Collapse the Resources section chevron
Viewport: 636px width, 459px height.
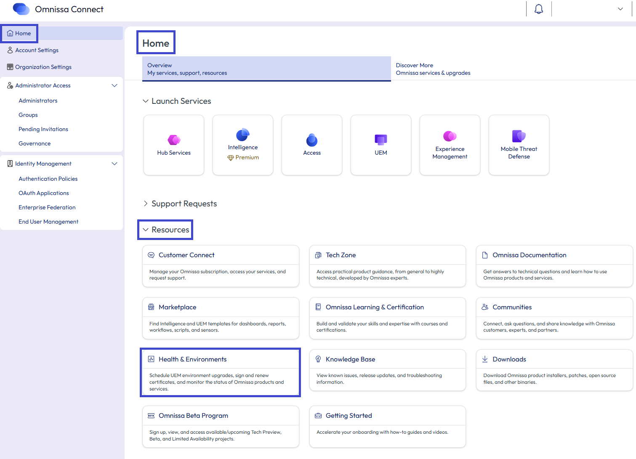click(x=146, y=229)
